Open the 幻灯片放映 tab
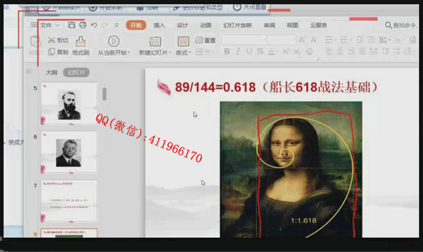 click(237, 25)
